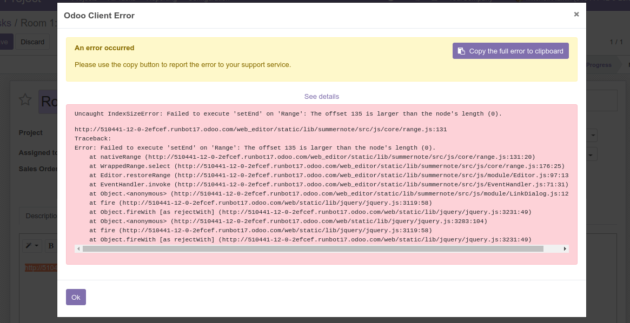Close the Odoo Client Error dialog
The width and height of the screenshot is (630, 323).
click(x=576, y=15)
